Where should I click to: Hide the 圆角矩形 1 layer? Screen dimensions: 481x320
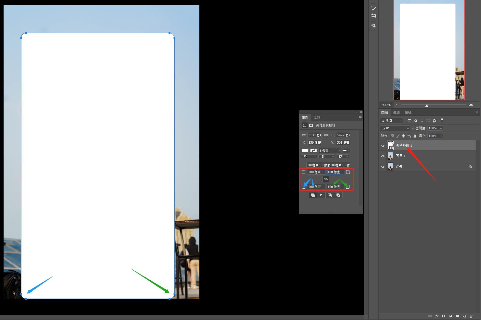click(x=383, y=146)
